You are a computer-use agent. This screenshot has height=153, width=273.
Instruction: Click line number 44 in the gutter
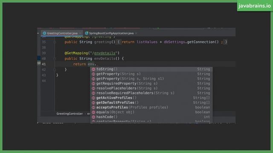coord(44,81)
